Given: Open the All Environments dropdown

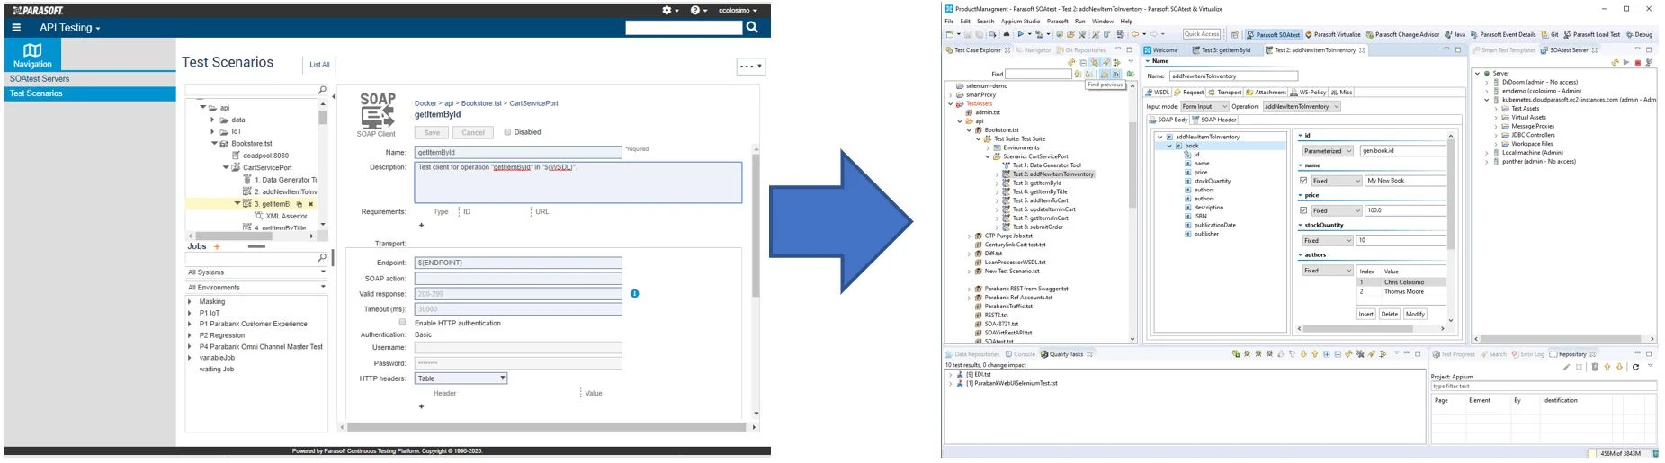Looking at the screenshot, I should 256,288.
